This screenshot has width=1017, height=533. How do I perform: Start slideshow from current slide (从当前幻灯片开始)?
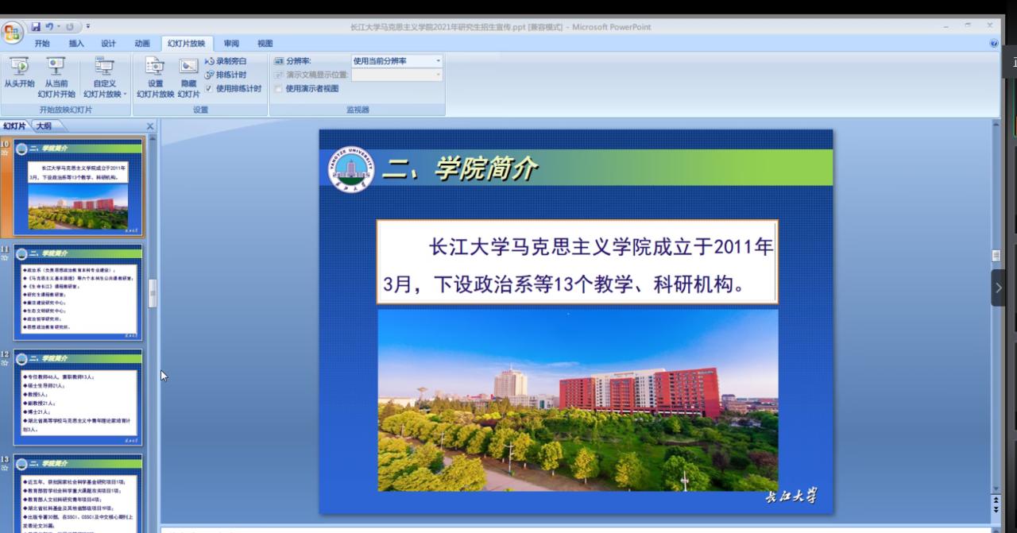(56, 74)
